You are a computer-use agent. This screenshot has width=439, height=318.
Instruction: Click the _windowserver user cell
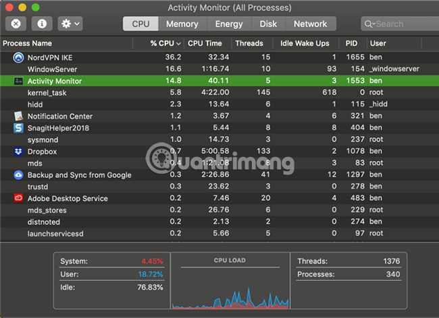click(x=394, y=69)
